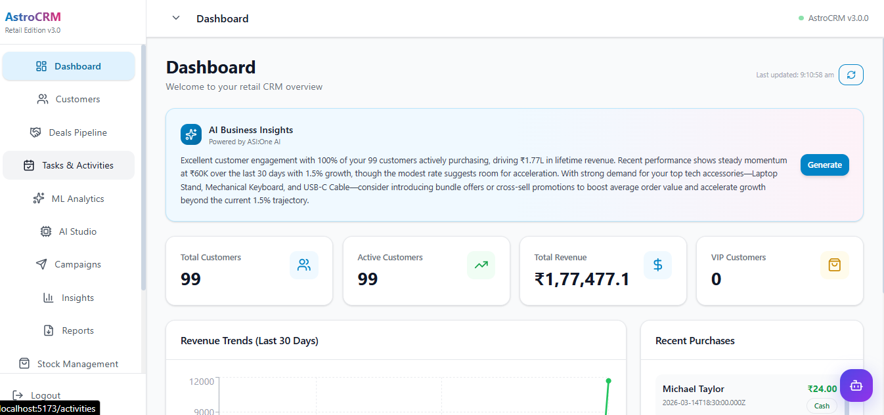884x415 pixels.
Task: Select Tasks & Activities in the sidebar
Action: (68, 165)
